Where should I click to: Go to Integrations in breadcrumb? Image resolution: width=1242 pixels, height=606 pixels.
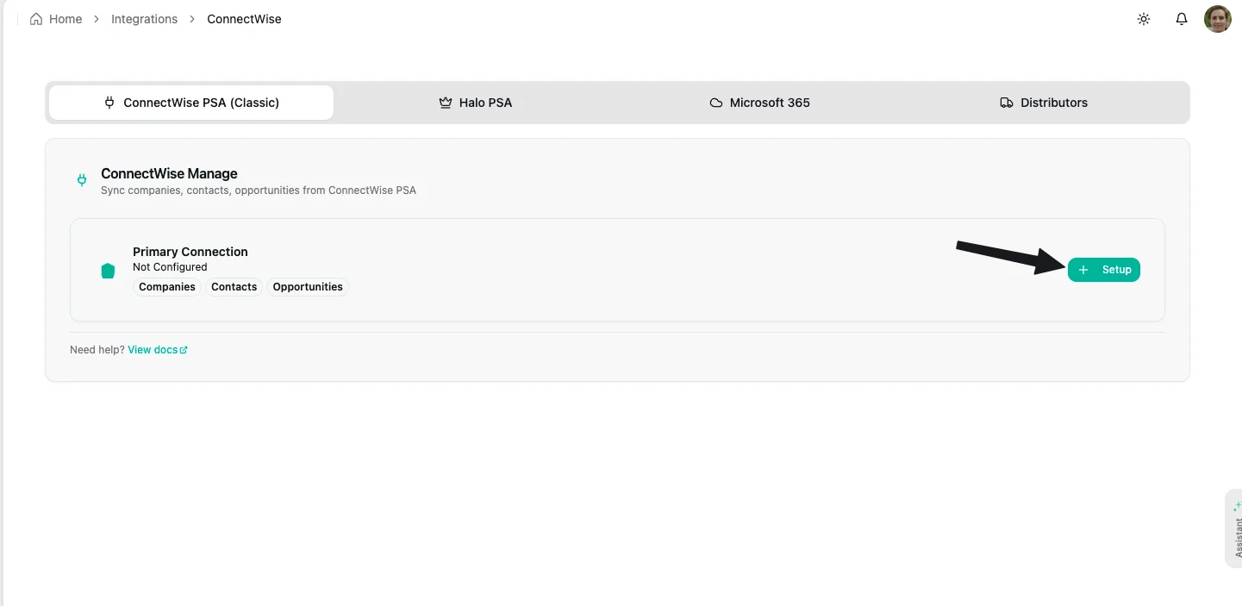point(144,19)
